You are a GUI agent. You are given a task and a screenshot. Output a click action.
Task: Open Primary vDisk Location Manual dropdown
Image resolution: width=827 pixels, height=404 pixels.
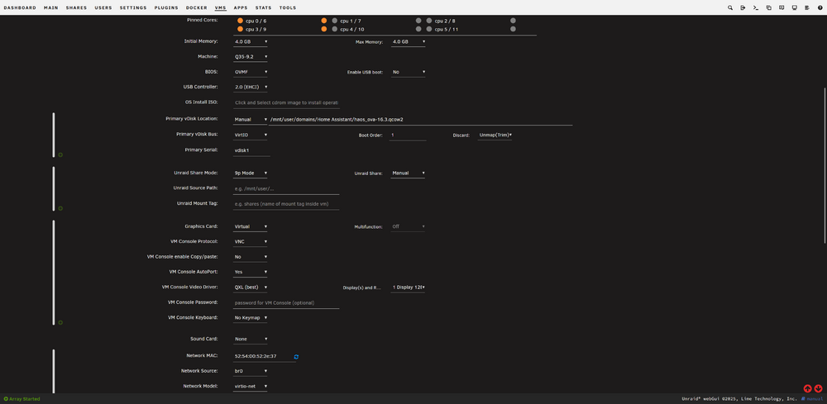251,120
